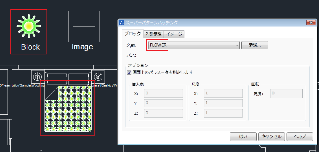This screenshot has height=152, width=319.
Task: Confirm with the はい button
Action: click(243, 137)
